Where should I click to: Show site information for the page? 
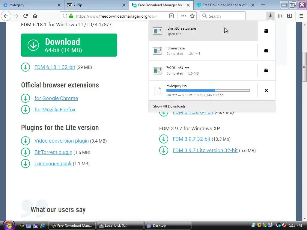pos(65,16)
